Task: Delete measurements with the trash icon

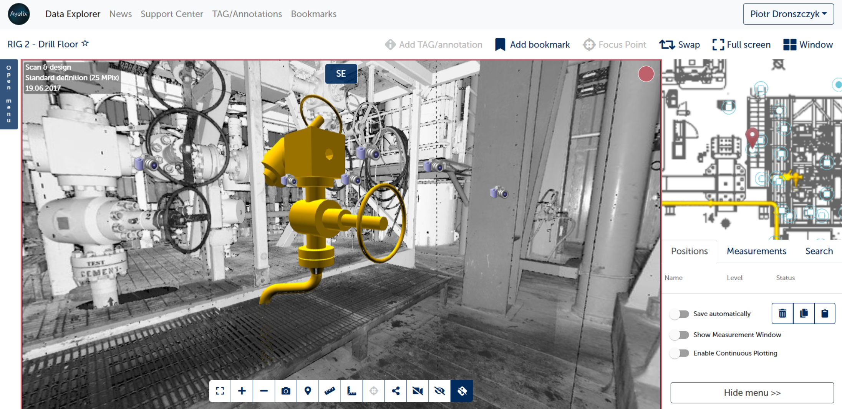Action: [782, 314]
